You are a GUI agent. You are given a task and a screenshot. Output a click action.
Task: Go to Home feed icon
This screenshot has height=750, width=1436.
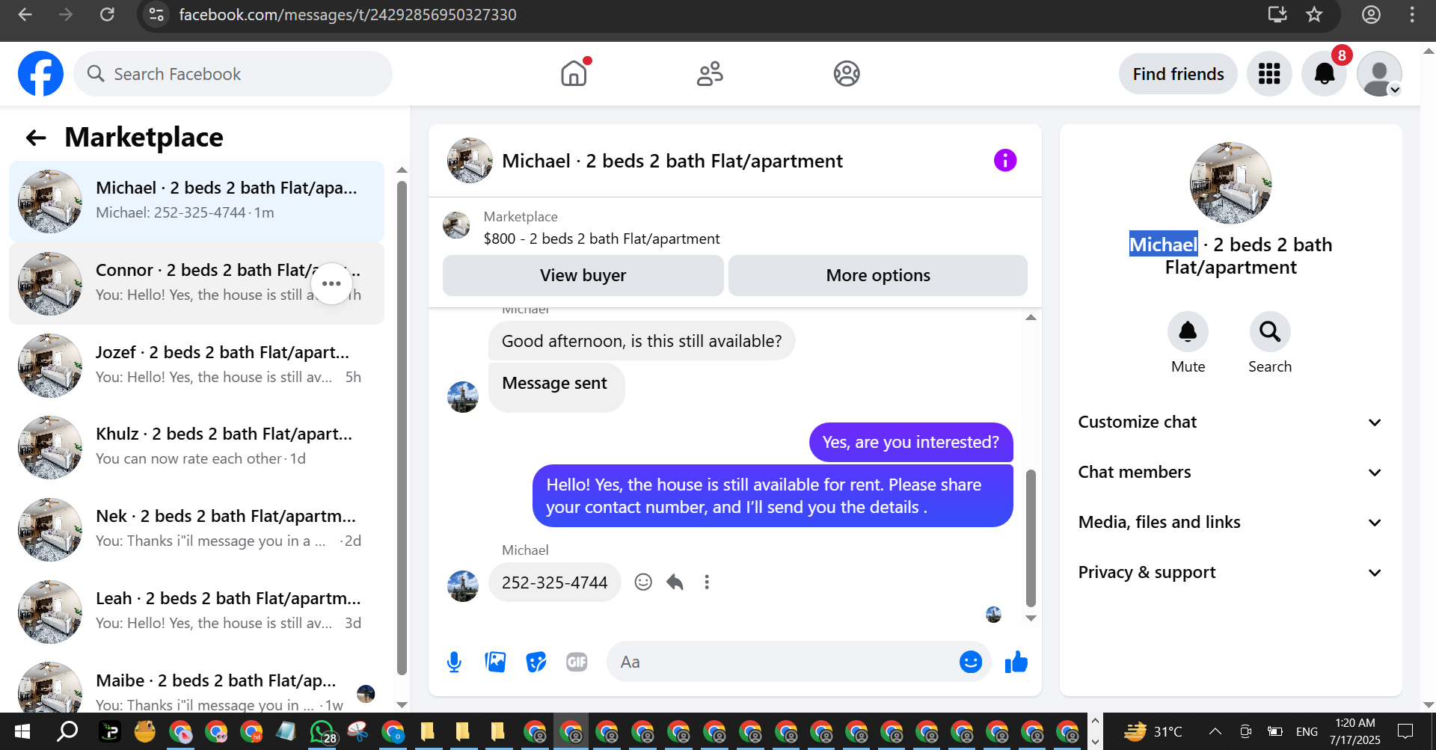click(574, 73)
